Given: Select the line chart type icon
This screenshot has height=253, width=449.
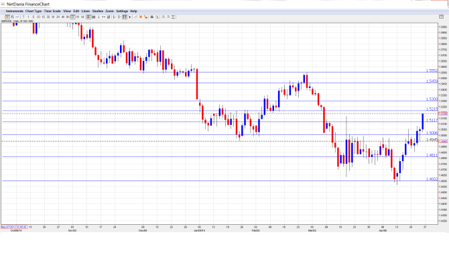Looking at the screenshot, I should pos(17,17).
